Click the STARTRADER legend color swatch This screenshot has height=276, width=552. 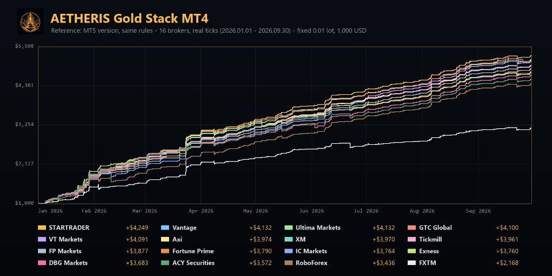tap(41, 228)
